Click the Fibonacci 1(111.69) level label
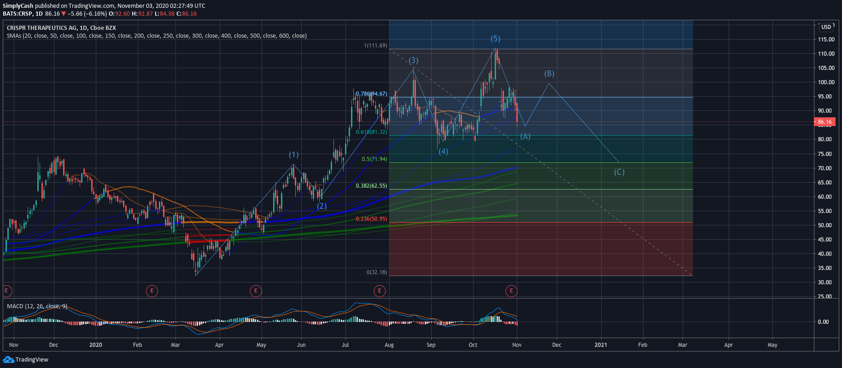 [375, 46]
